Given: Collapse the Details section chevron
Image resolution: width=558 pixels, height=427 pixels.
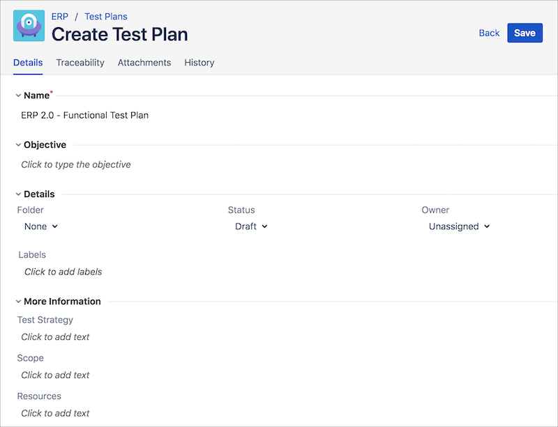Looking at the screenshot, I should [18, 194].
